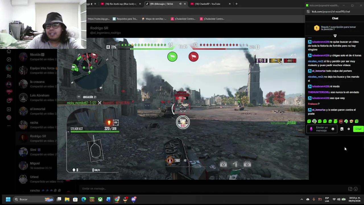Viewport: 364px width, 205px height.
Task: Click username Fralexx in chat
Action: click(x=312, y=104)
